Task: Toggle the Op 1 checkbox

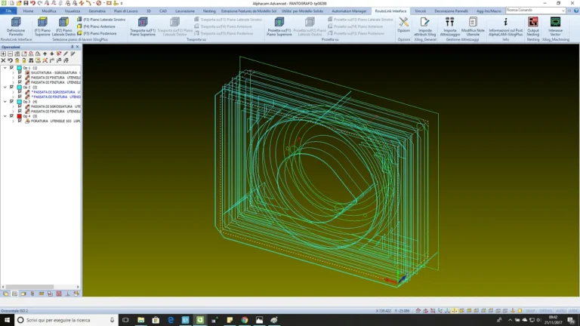Action: pyautogui.click(x=12, y=68)
